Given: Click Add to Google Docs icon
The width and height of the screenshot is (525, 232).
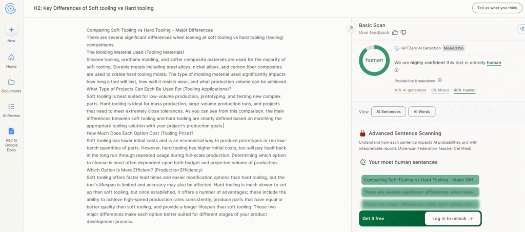Looking at the screenshot, I should (11, 131).
